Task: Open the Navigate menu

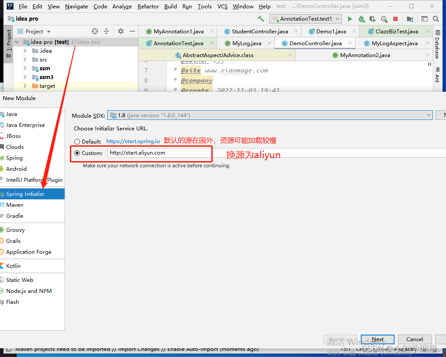Action: [76, 6]
